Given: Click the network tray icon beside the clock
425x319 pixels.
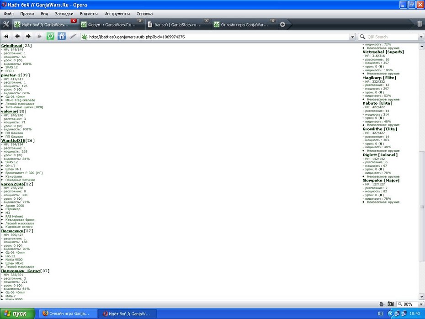Looking at the screenshot, I should pos(404,314).
